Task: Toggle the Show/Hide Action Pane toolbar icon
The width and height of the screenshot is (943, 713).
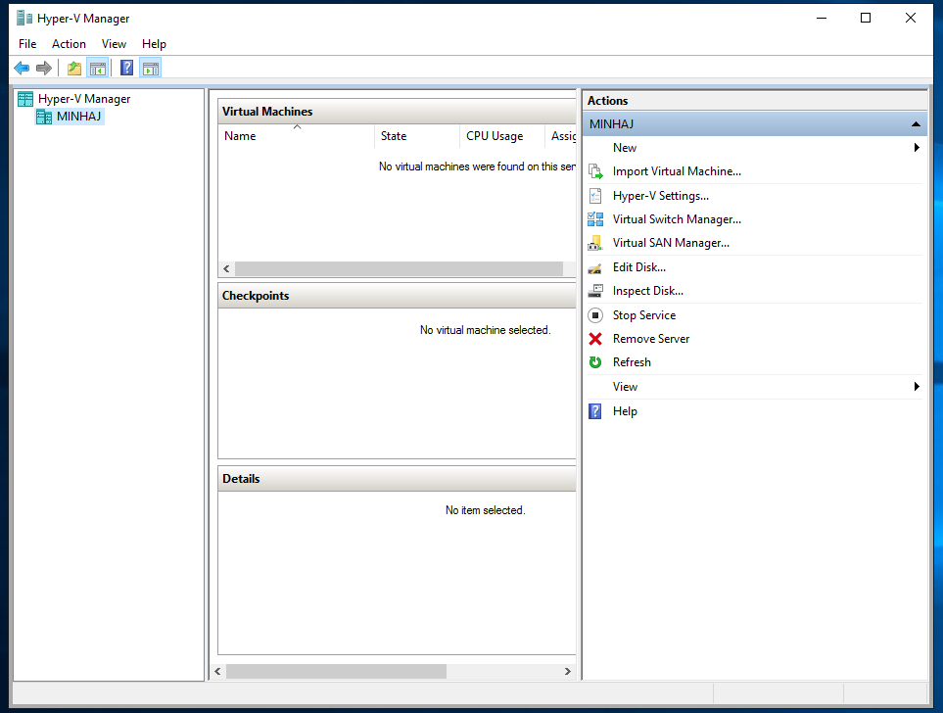Action: point(150,68)
